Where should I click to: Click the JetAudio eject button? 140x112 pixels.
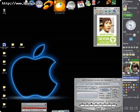point(114,106)
